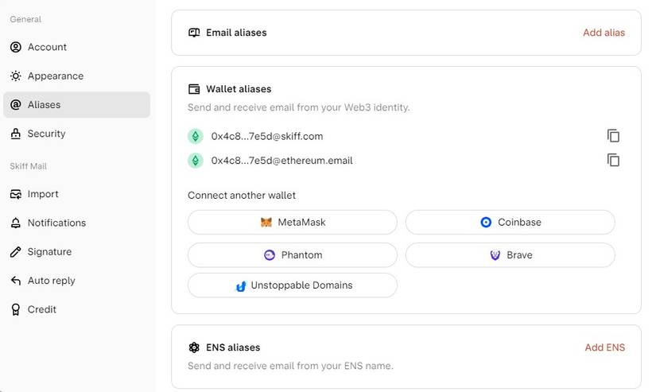
Task: Click the Email aliases heading
Action: (236, 33)
